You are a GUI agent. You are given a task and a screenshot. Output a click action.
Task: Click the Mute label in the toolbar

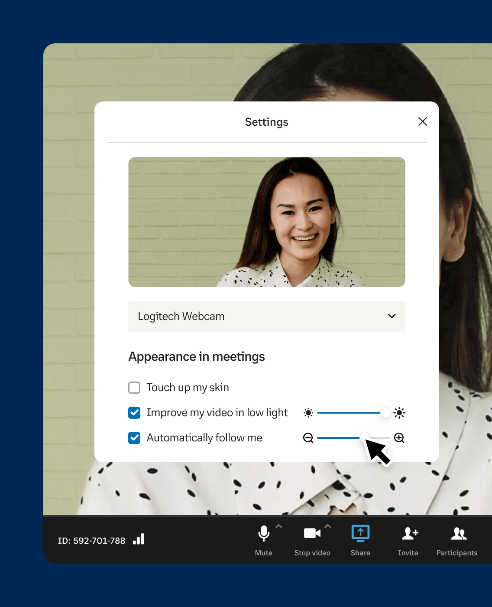point(264,552)
